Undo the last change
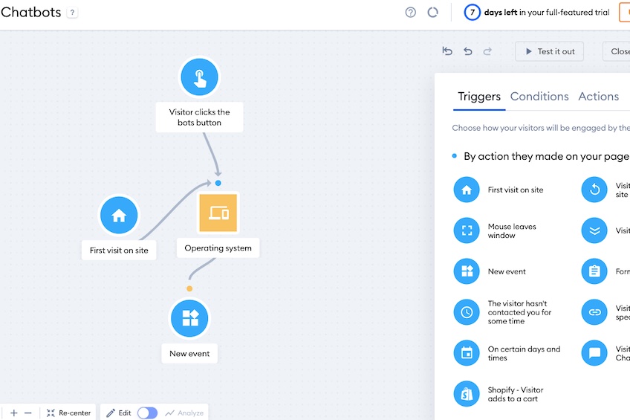This screenshot has width=630, height=420. pyautogui.click(x=468, y=51)
